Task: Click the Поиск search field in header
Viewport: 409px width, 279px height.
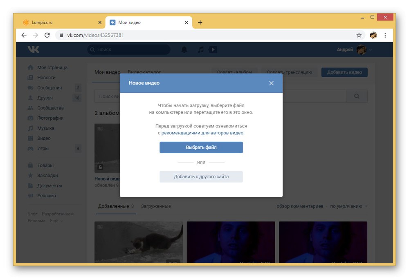Action: click(128, 49)
